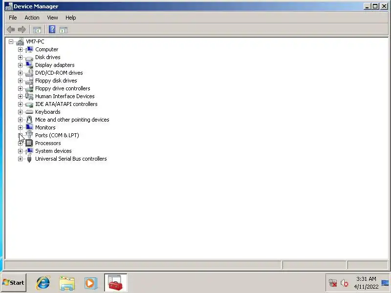Select the "Mice and other pointing devices" label

72,120
